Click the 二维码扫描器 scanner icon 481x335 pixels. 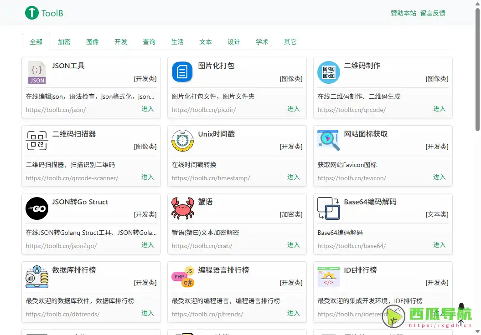(37, 141)
